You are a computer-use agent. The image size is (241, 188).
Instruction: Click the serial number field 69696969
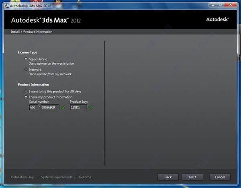click(x=50, y=107)
